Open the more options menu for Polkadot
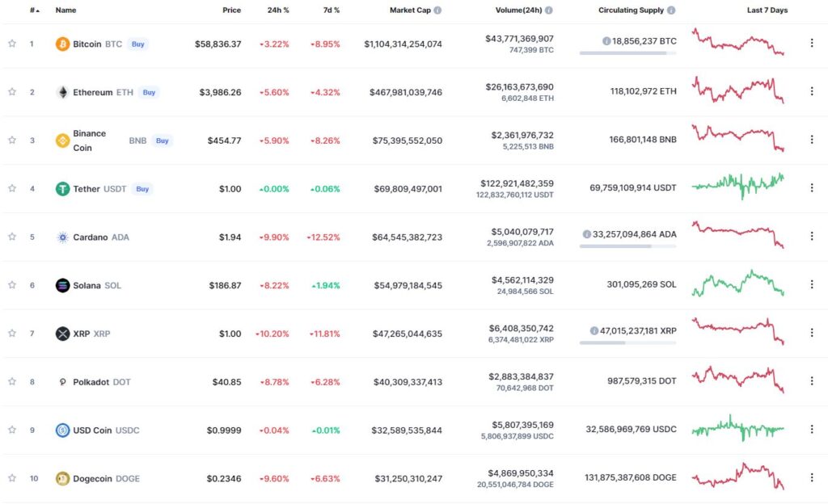828x504 pixels. [x=812, y=380]
